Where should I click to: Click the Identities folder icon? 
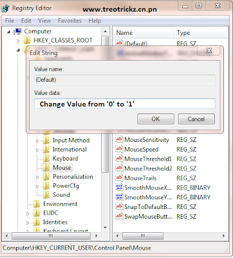coord(37,222)
